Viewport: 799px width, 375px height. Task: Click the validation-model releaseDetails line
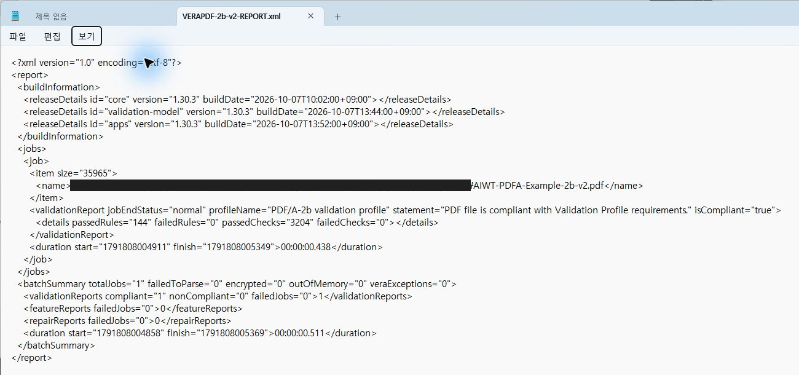(264, 112)
